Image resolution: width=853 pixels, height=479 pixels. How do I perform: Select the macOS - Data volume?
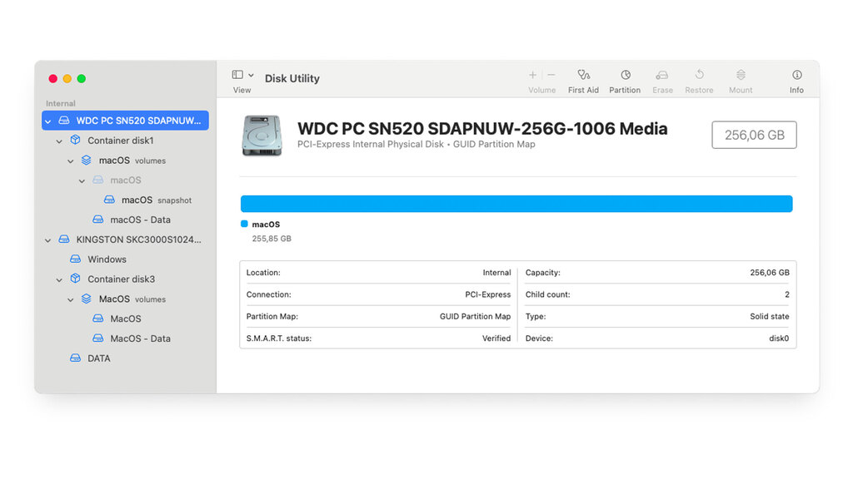[x=125, y=220]
